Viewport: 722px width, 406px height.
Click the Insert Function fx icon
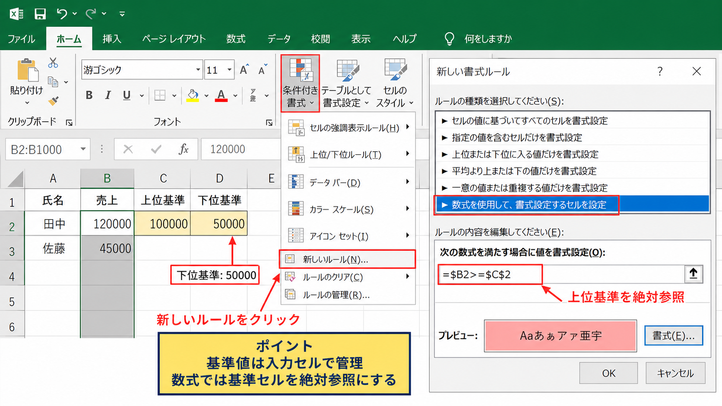click(x=184, y=149)
